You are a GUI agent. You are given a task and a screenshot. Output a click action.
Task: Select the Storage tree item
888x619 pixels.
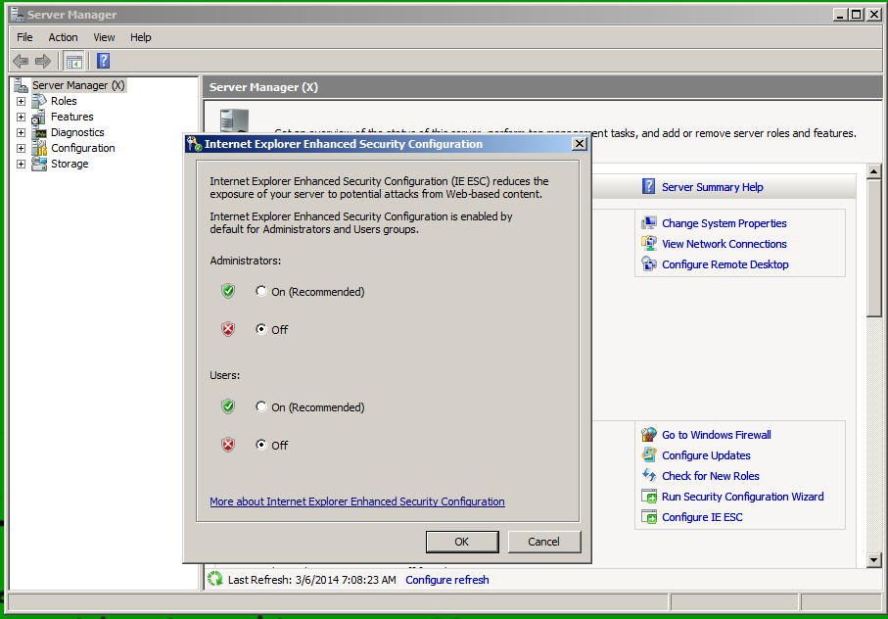(70, 164)
